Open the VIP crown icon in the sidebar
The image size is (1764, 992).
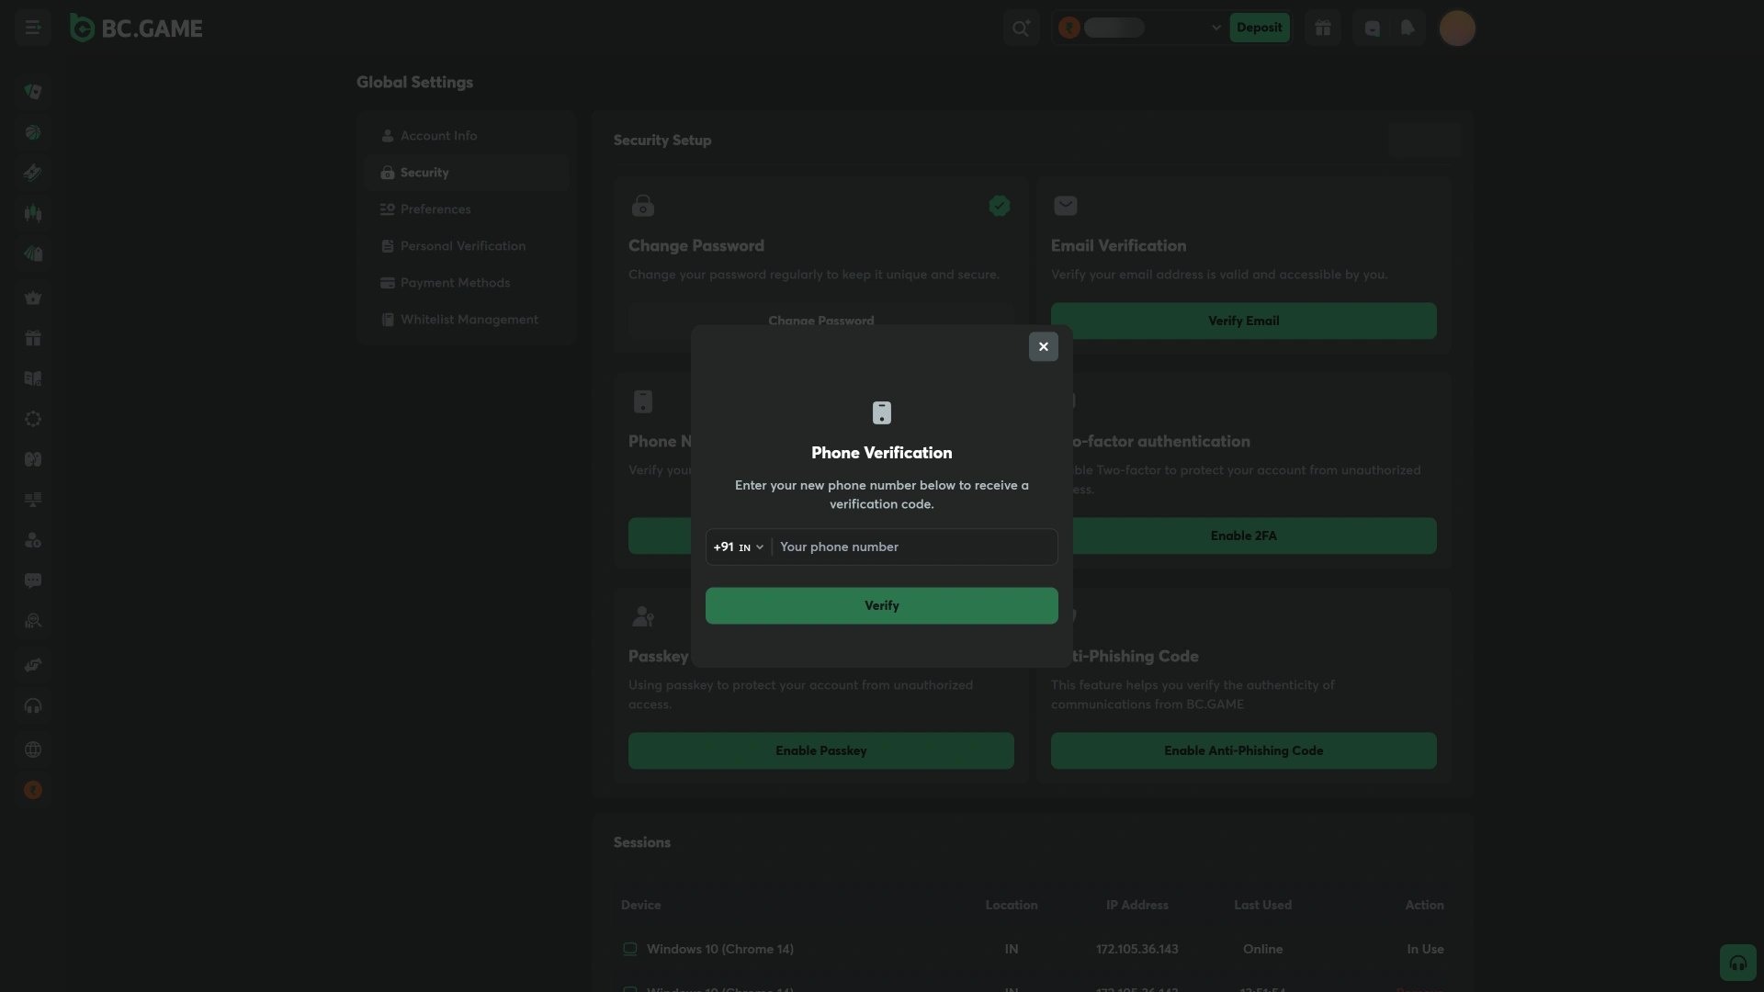coord(33,298)
